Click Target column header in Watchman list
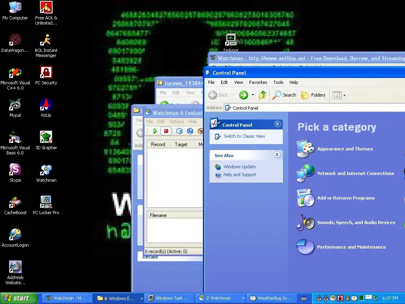This screenshot has height=304, width=405. [x=182, y=144]
